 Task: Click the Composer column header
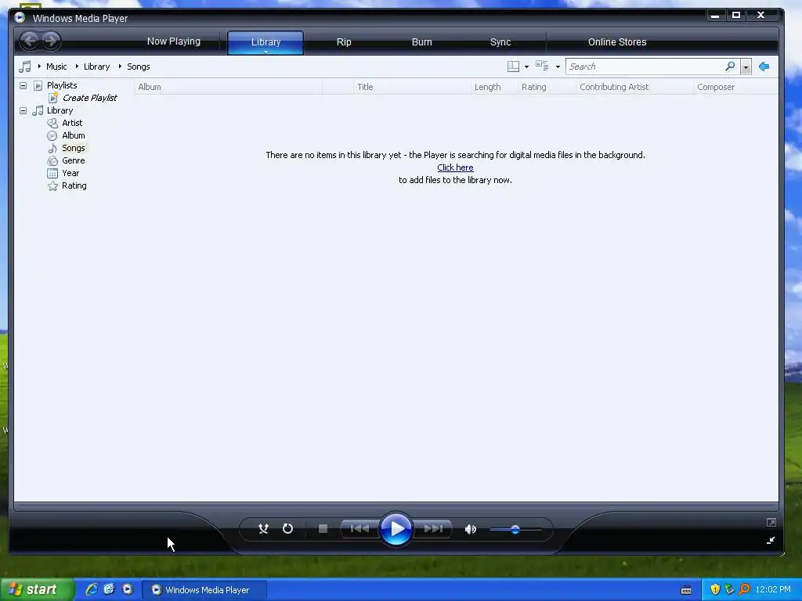pyautogui.click(x=735, y=87)
